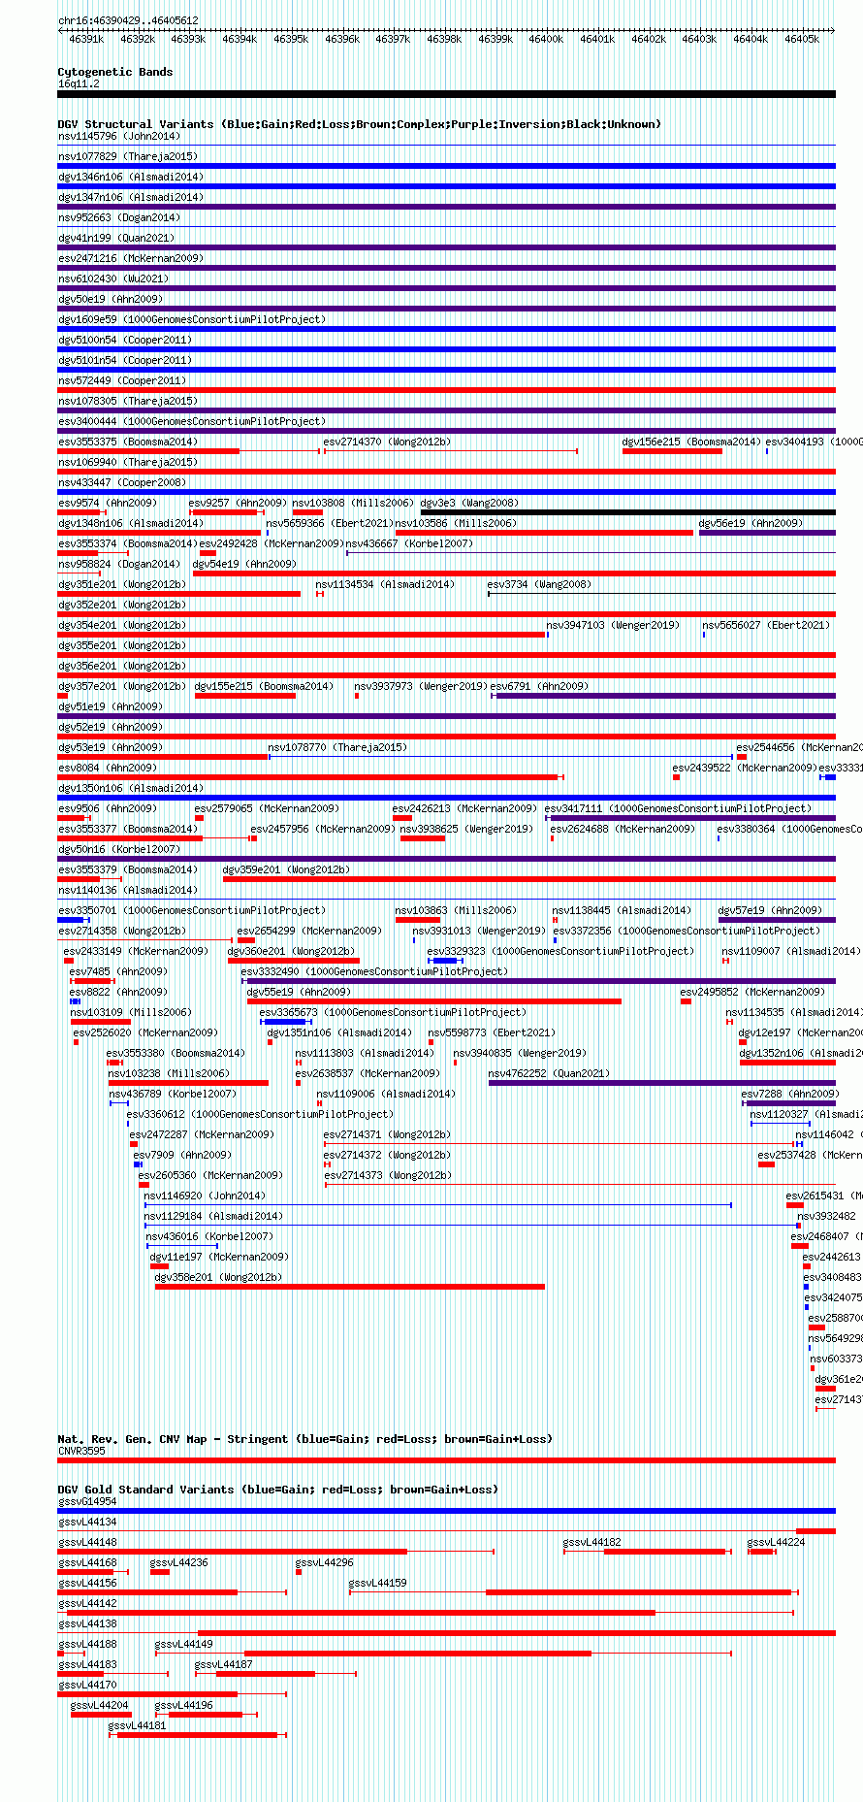
Task: Click nsv3947103 (Wenger2019) label
Action: click(x=613, y=625)
